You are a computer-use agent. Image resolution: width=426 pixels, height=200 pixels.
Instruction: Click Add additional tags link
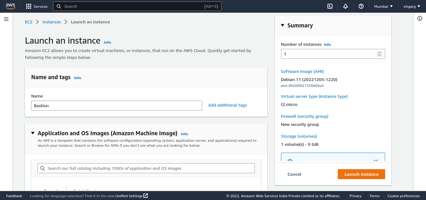coord(227,105)
